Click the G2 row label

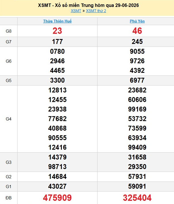click(x=9, y=177)
